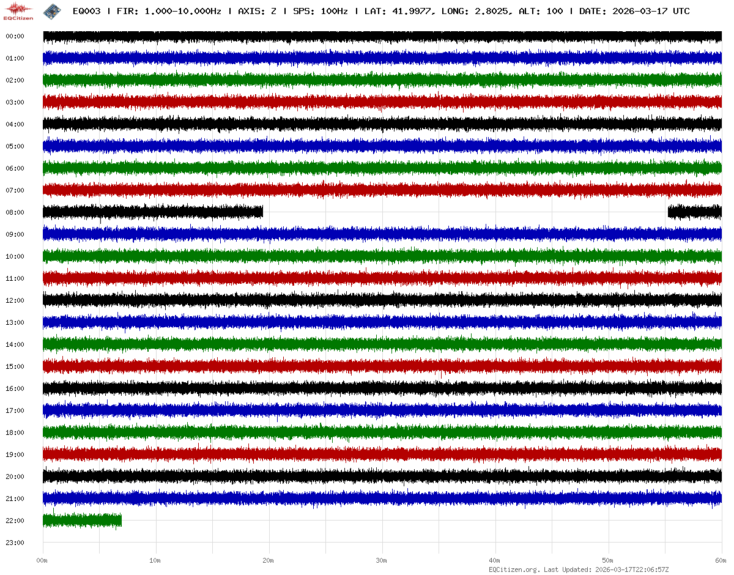The height and width of the screenshot is (575, 734).
Task: Click the EQCitizen logo icon
Action: 18,11
